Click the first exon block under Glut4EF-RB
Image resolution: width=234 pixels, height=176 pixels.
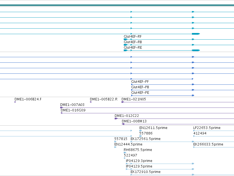[125, 45]
